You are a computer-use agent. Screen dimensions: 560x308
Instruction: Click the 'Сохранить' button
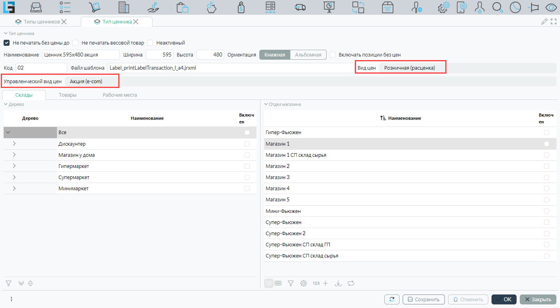point(423,299)
